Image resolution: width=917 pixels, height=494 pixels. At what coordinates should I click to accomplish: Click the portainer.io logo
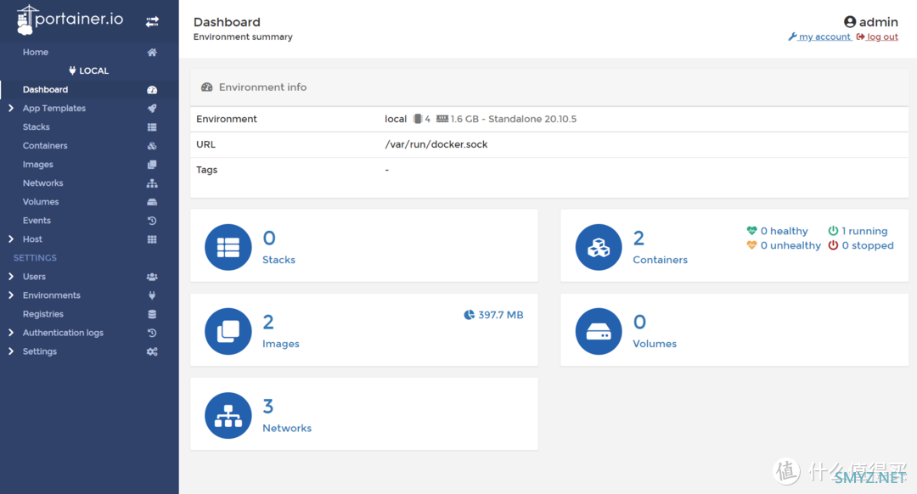[x=70, y=20]
